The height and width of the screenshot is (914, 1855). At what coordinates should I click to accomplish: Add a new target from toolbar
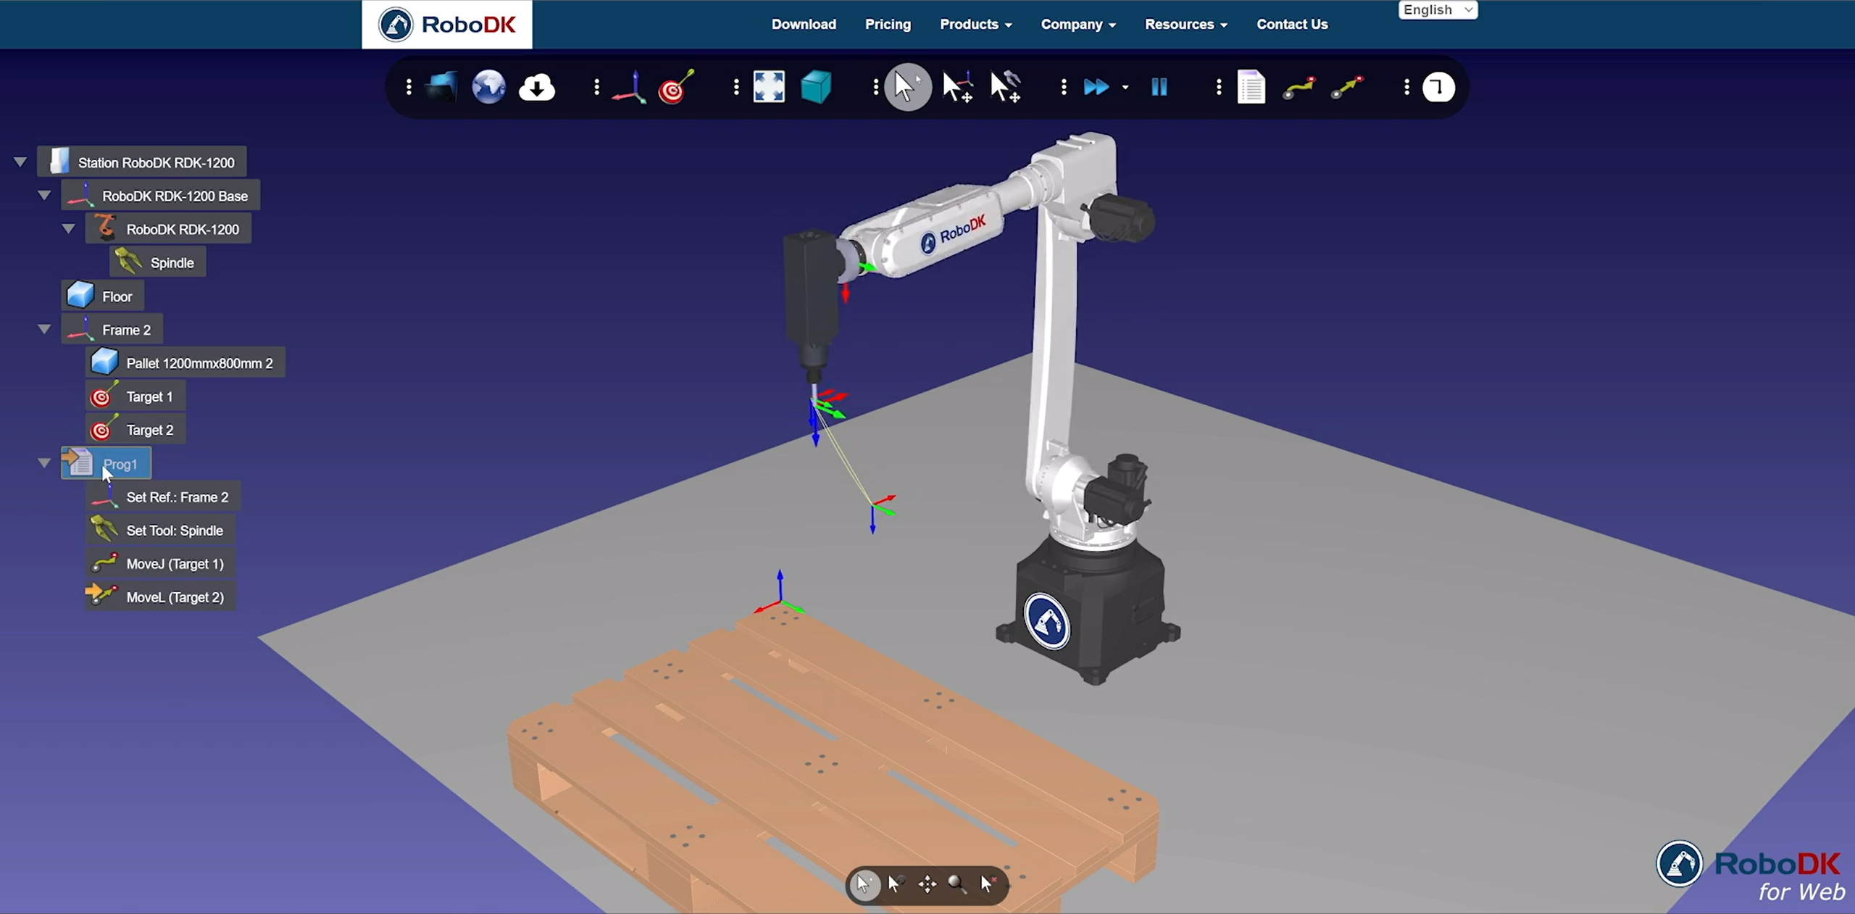tap(675, 88)
